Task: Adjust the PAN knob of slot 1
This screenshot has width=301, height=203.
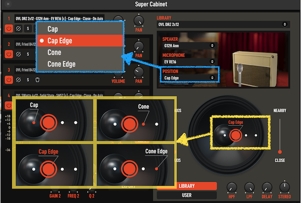Action: pos(139,21)
